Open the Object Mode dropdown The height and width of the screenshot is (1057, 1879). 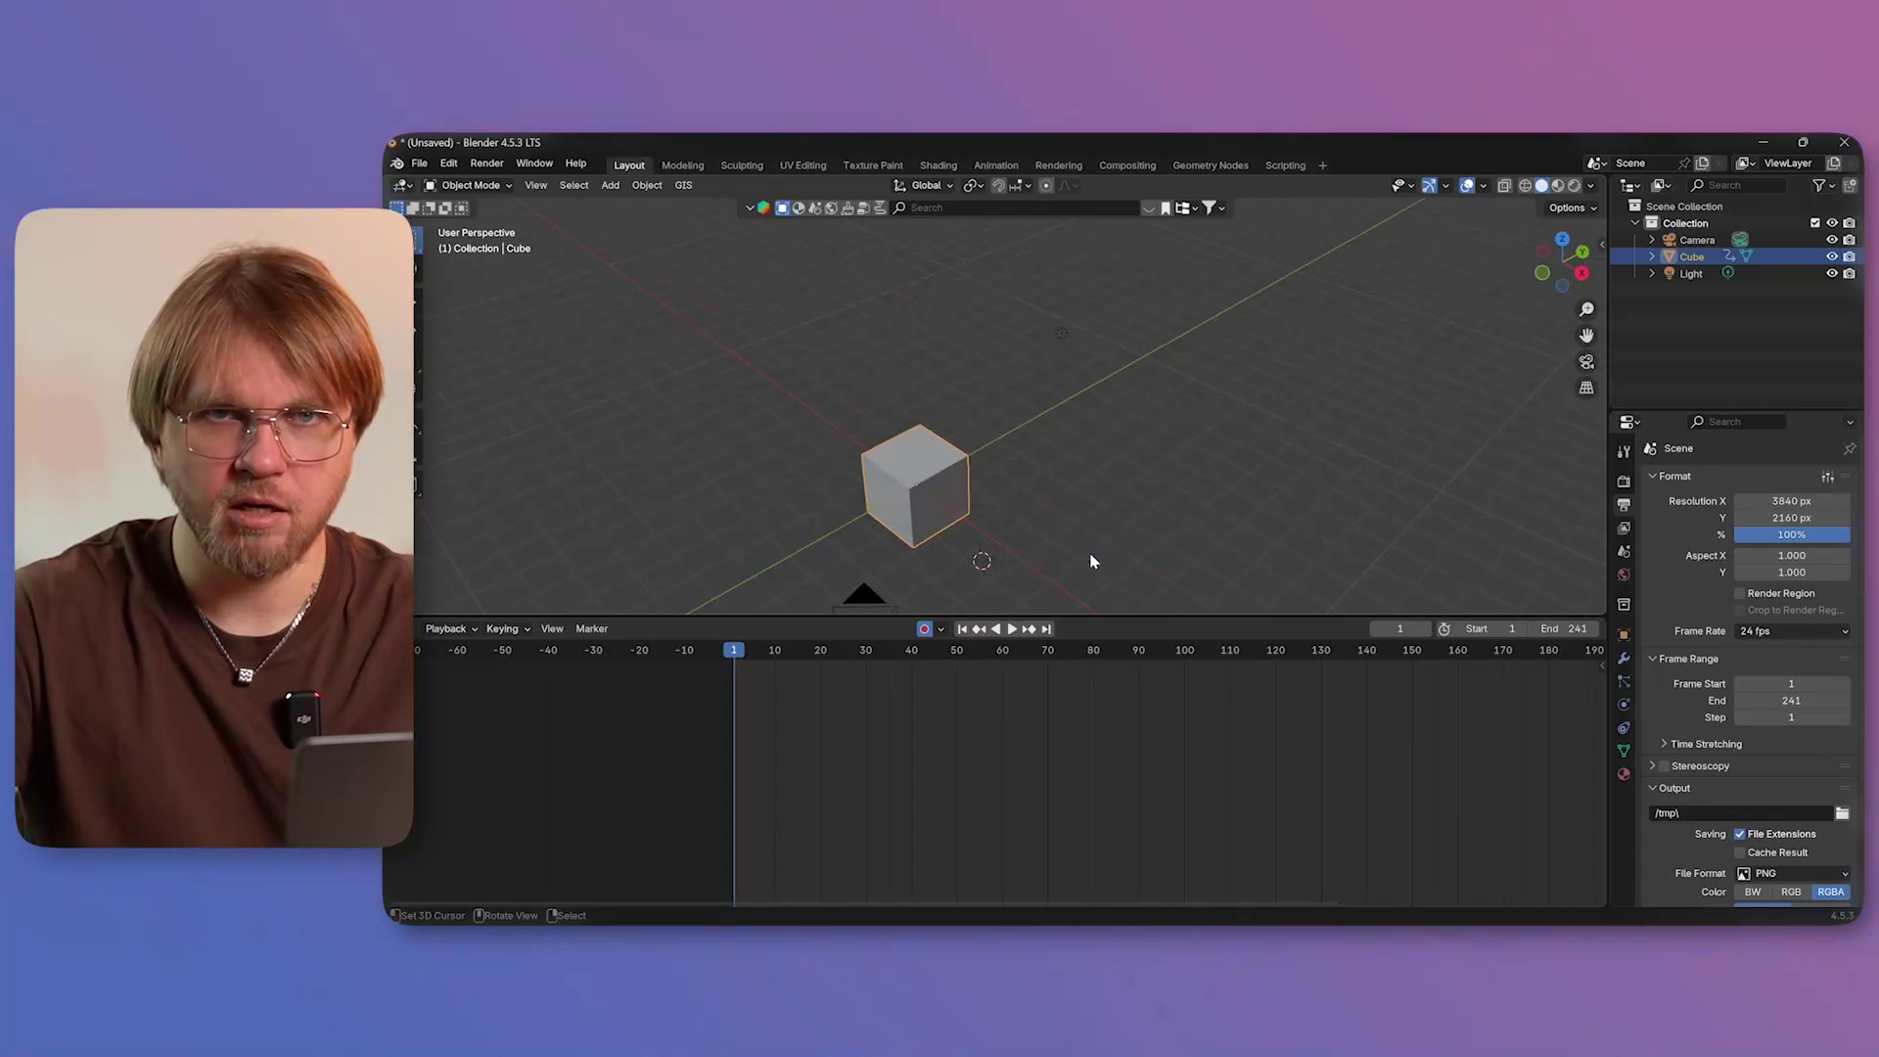tap(469, 185)
